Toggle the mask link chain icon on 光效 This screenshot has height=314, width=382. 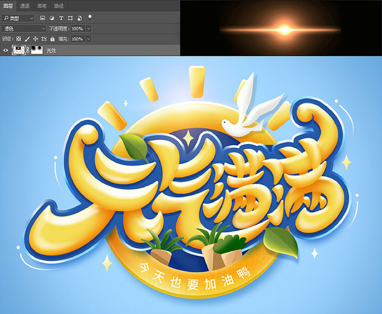[x=28, y=50]
